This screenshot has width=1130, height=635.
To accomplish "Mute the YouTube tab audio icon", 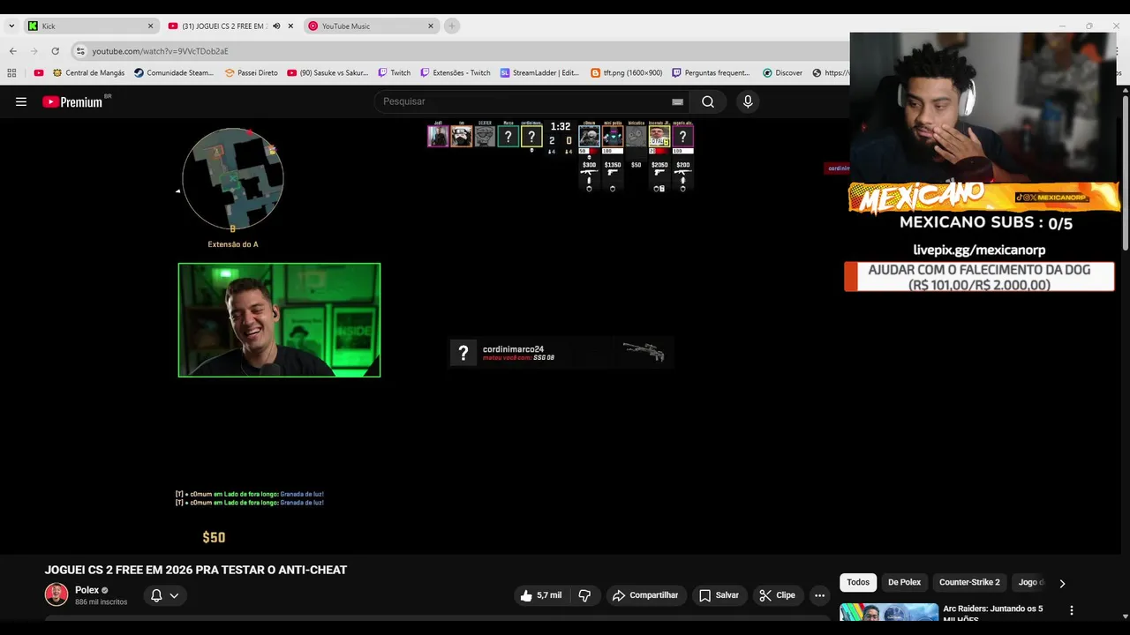I will click(x=276, y=26).
